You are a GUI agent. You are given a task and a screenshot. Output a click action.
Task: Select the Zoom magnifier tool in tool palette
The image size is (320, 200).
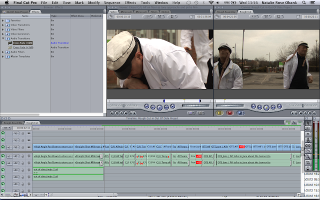(x=308, y=156)
